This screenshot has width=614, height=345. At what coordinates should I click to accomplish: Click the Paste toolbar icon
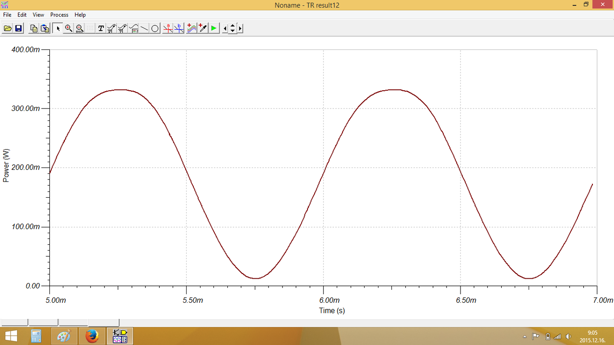pos(45,28)
